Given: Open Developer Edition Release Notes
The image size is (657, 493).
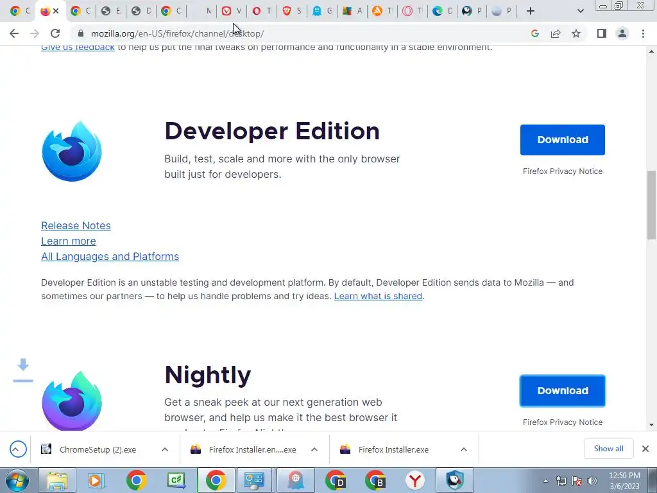Looking at the screenshot, I should [x=76, y=225].
